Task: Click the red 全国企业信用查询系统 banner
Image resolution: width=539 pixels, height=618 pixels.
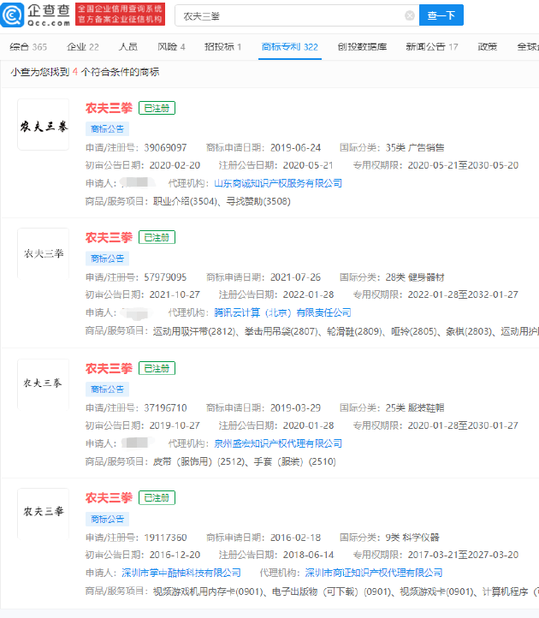Action: pos(120,15)
